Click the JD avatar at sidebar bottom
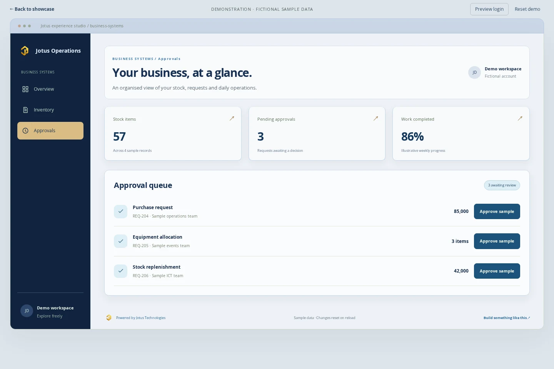The width and height of the screenshot is (554, 369). 27,311
